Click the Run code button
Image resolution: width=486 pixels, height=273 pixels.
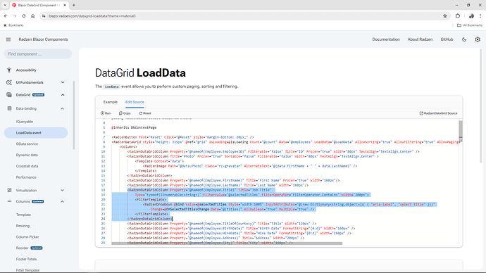[x=106, y=113]
